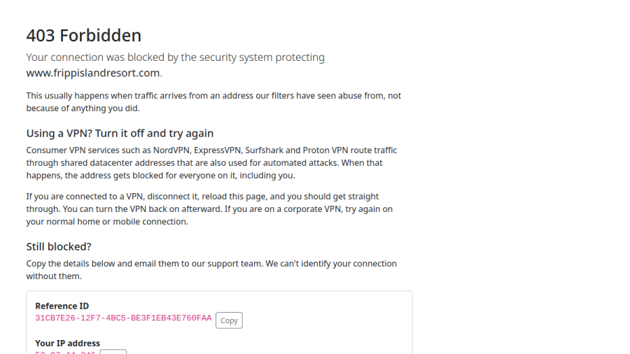The image size is (630, 354).
Task: Click the 'Still blocked?' heading
Action: click(59, 246)
